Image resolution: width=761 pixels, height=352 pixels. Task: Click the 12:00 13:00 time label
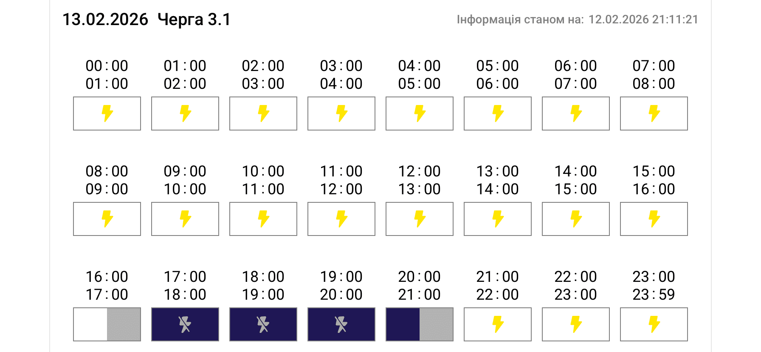[420, 180]
